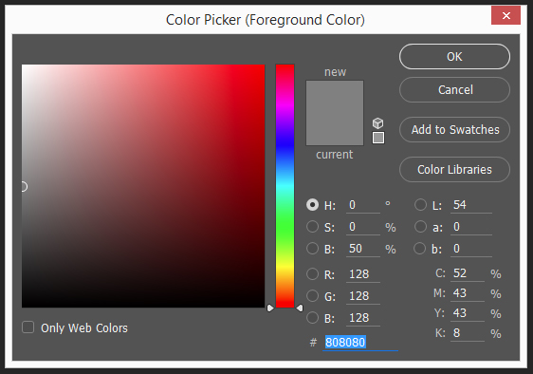Click the left hue slider arrow

[x=270, y=308]
